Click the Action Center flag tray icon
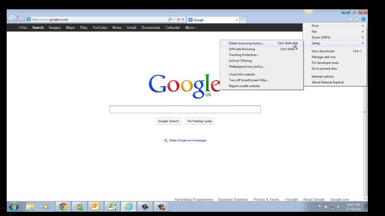 (320, 207)
